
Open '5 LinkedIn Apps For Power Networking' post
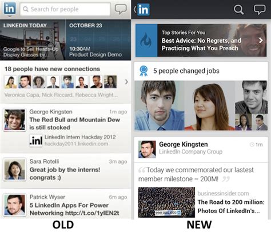(x=74, y=209)
